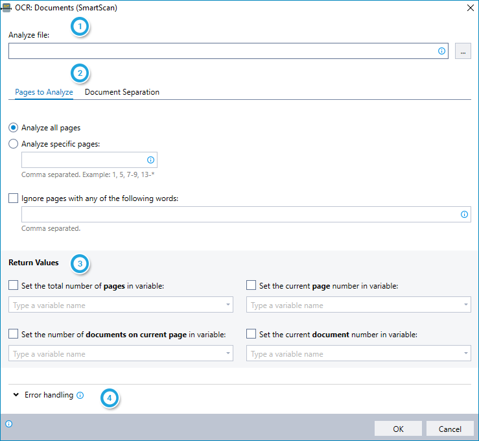This screenshot has width=479, height=441.
Task: Click the info icon in specific pages field
Action: 150,160
